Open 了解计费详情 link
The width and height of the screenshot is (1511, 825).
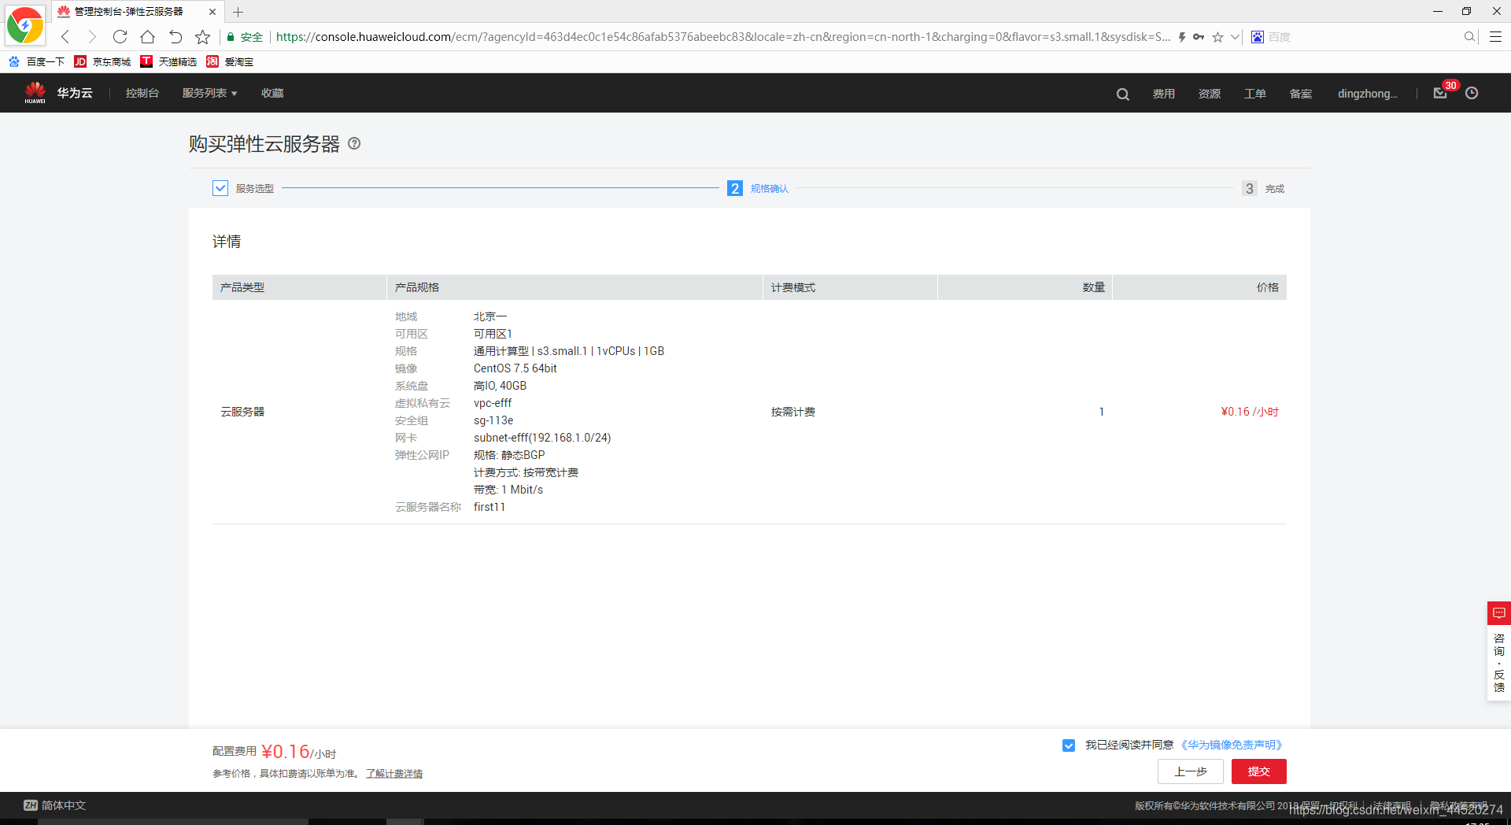(x=393, y=774)
